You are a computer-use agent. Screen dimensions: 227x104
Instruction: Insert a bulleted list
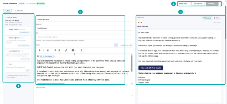(55, 50)
